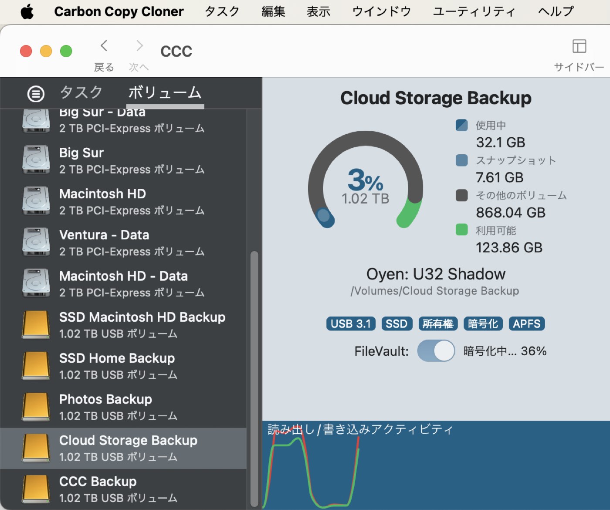Image resolution: width=610 pixels, height=510 pixels.
Task: Click the 使用中 color swatch
Action: pos(461,125)
